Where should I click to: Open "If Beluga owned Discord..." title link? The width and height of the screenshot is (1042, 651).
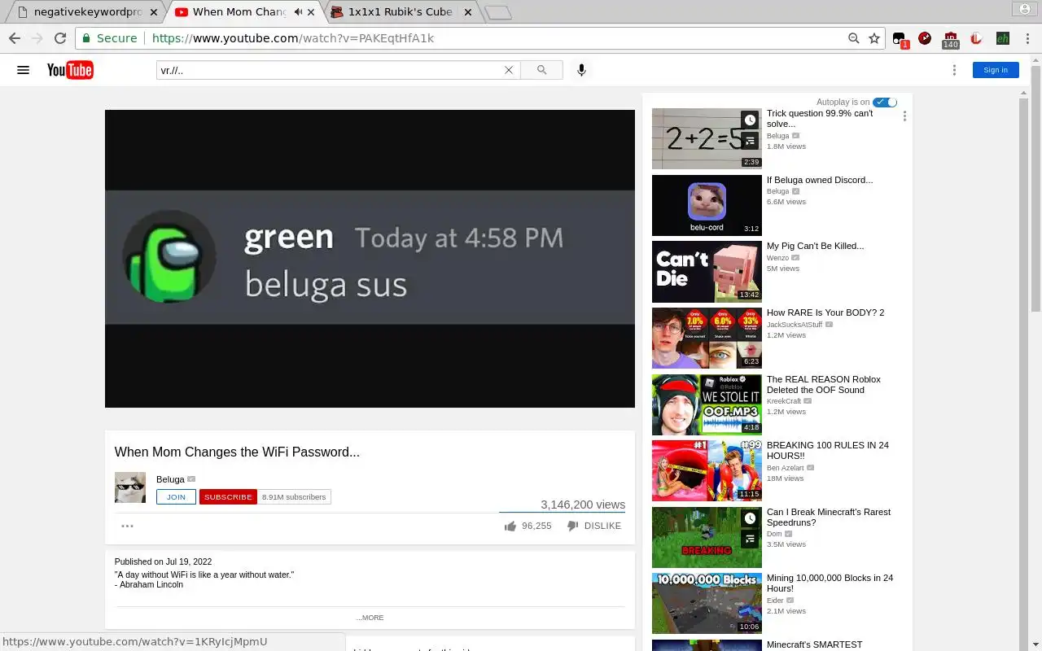pos(820,180)
